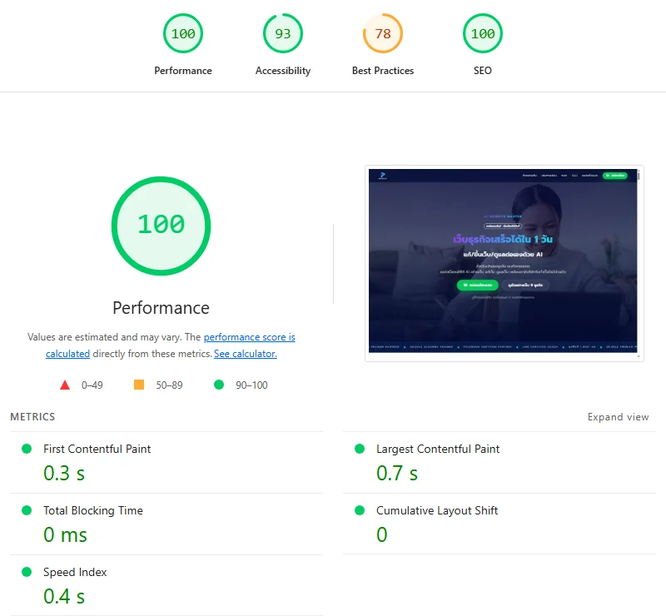Viewport: 666px width, 616px height.
Task: Click the Total Blocking Time metric title
Action: (x=93, y=510)
